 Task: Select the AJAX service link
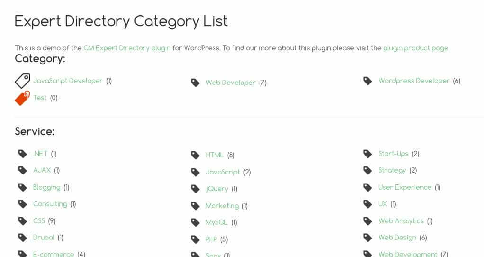pos(42,170)
